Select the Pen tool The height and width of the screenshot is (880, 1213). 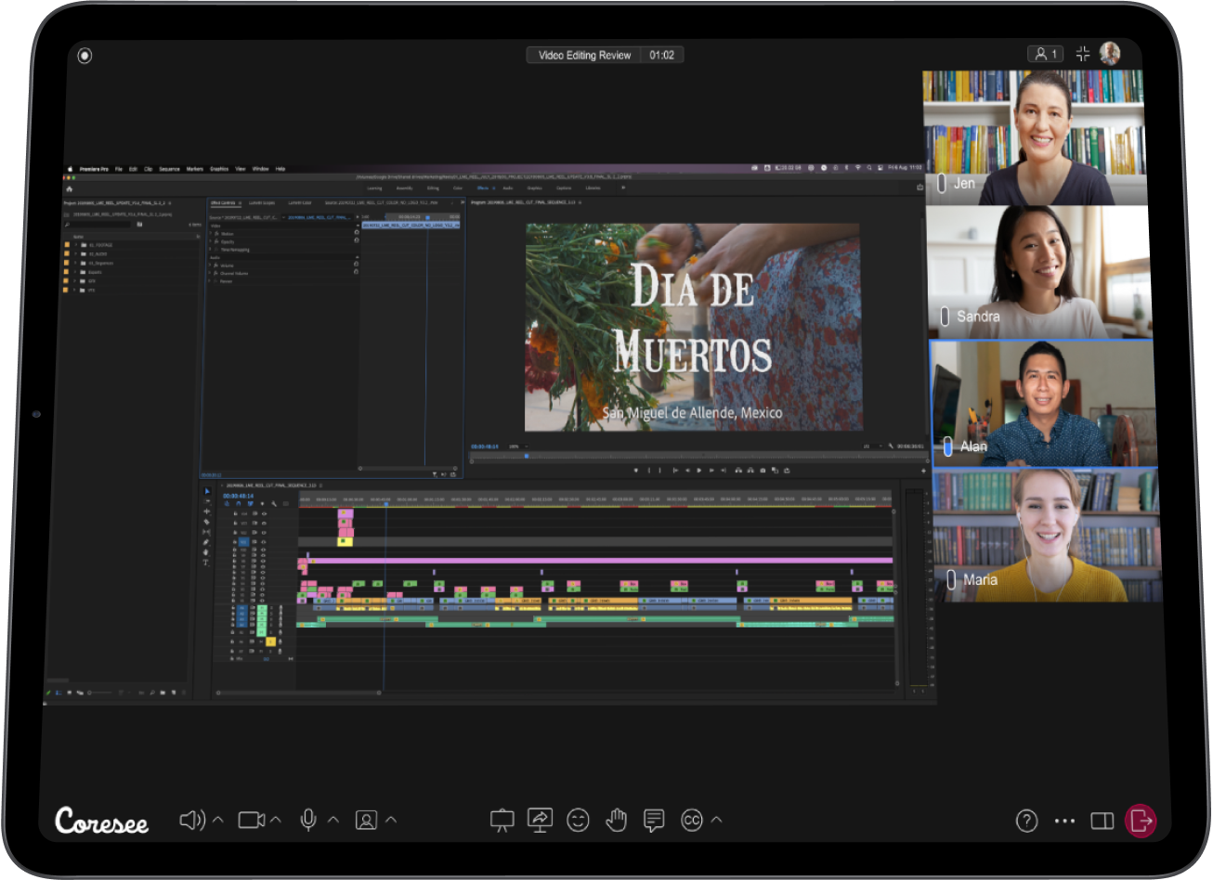206,542
